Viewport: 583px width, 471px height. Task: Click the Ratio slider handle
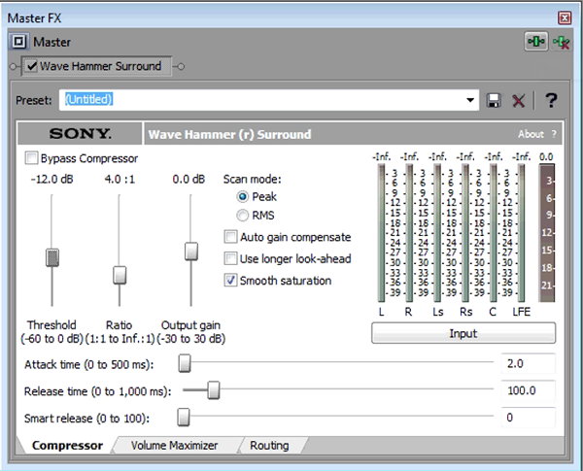(120, 275)
